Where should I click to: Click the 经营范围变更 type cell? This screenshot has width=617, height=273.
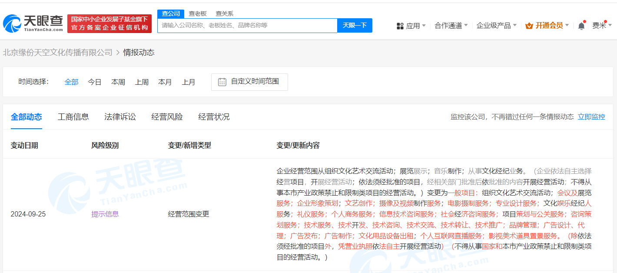tap(189, 214)
